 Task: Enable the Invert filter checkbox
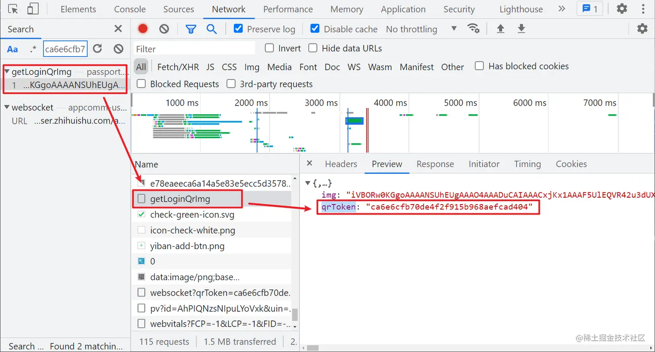(269, 48)
